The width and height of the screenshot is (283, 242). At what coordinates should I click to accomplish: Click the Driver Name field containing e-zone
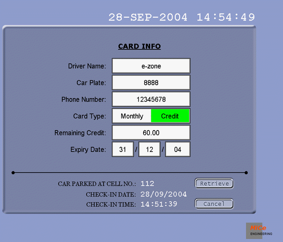[x=151, y=66]
